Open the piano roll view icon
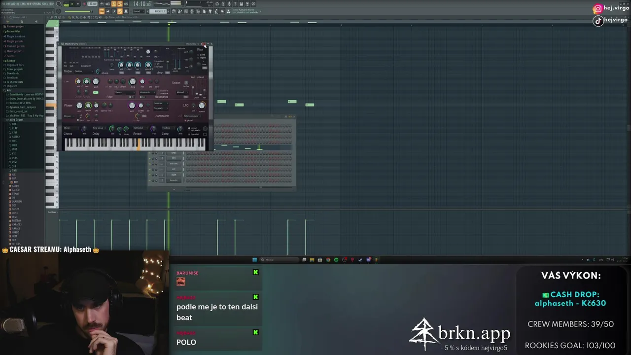 (x=179, y=11)
